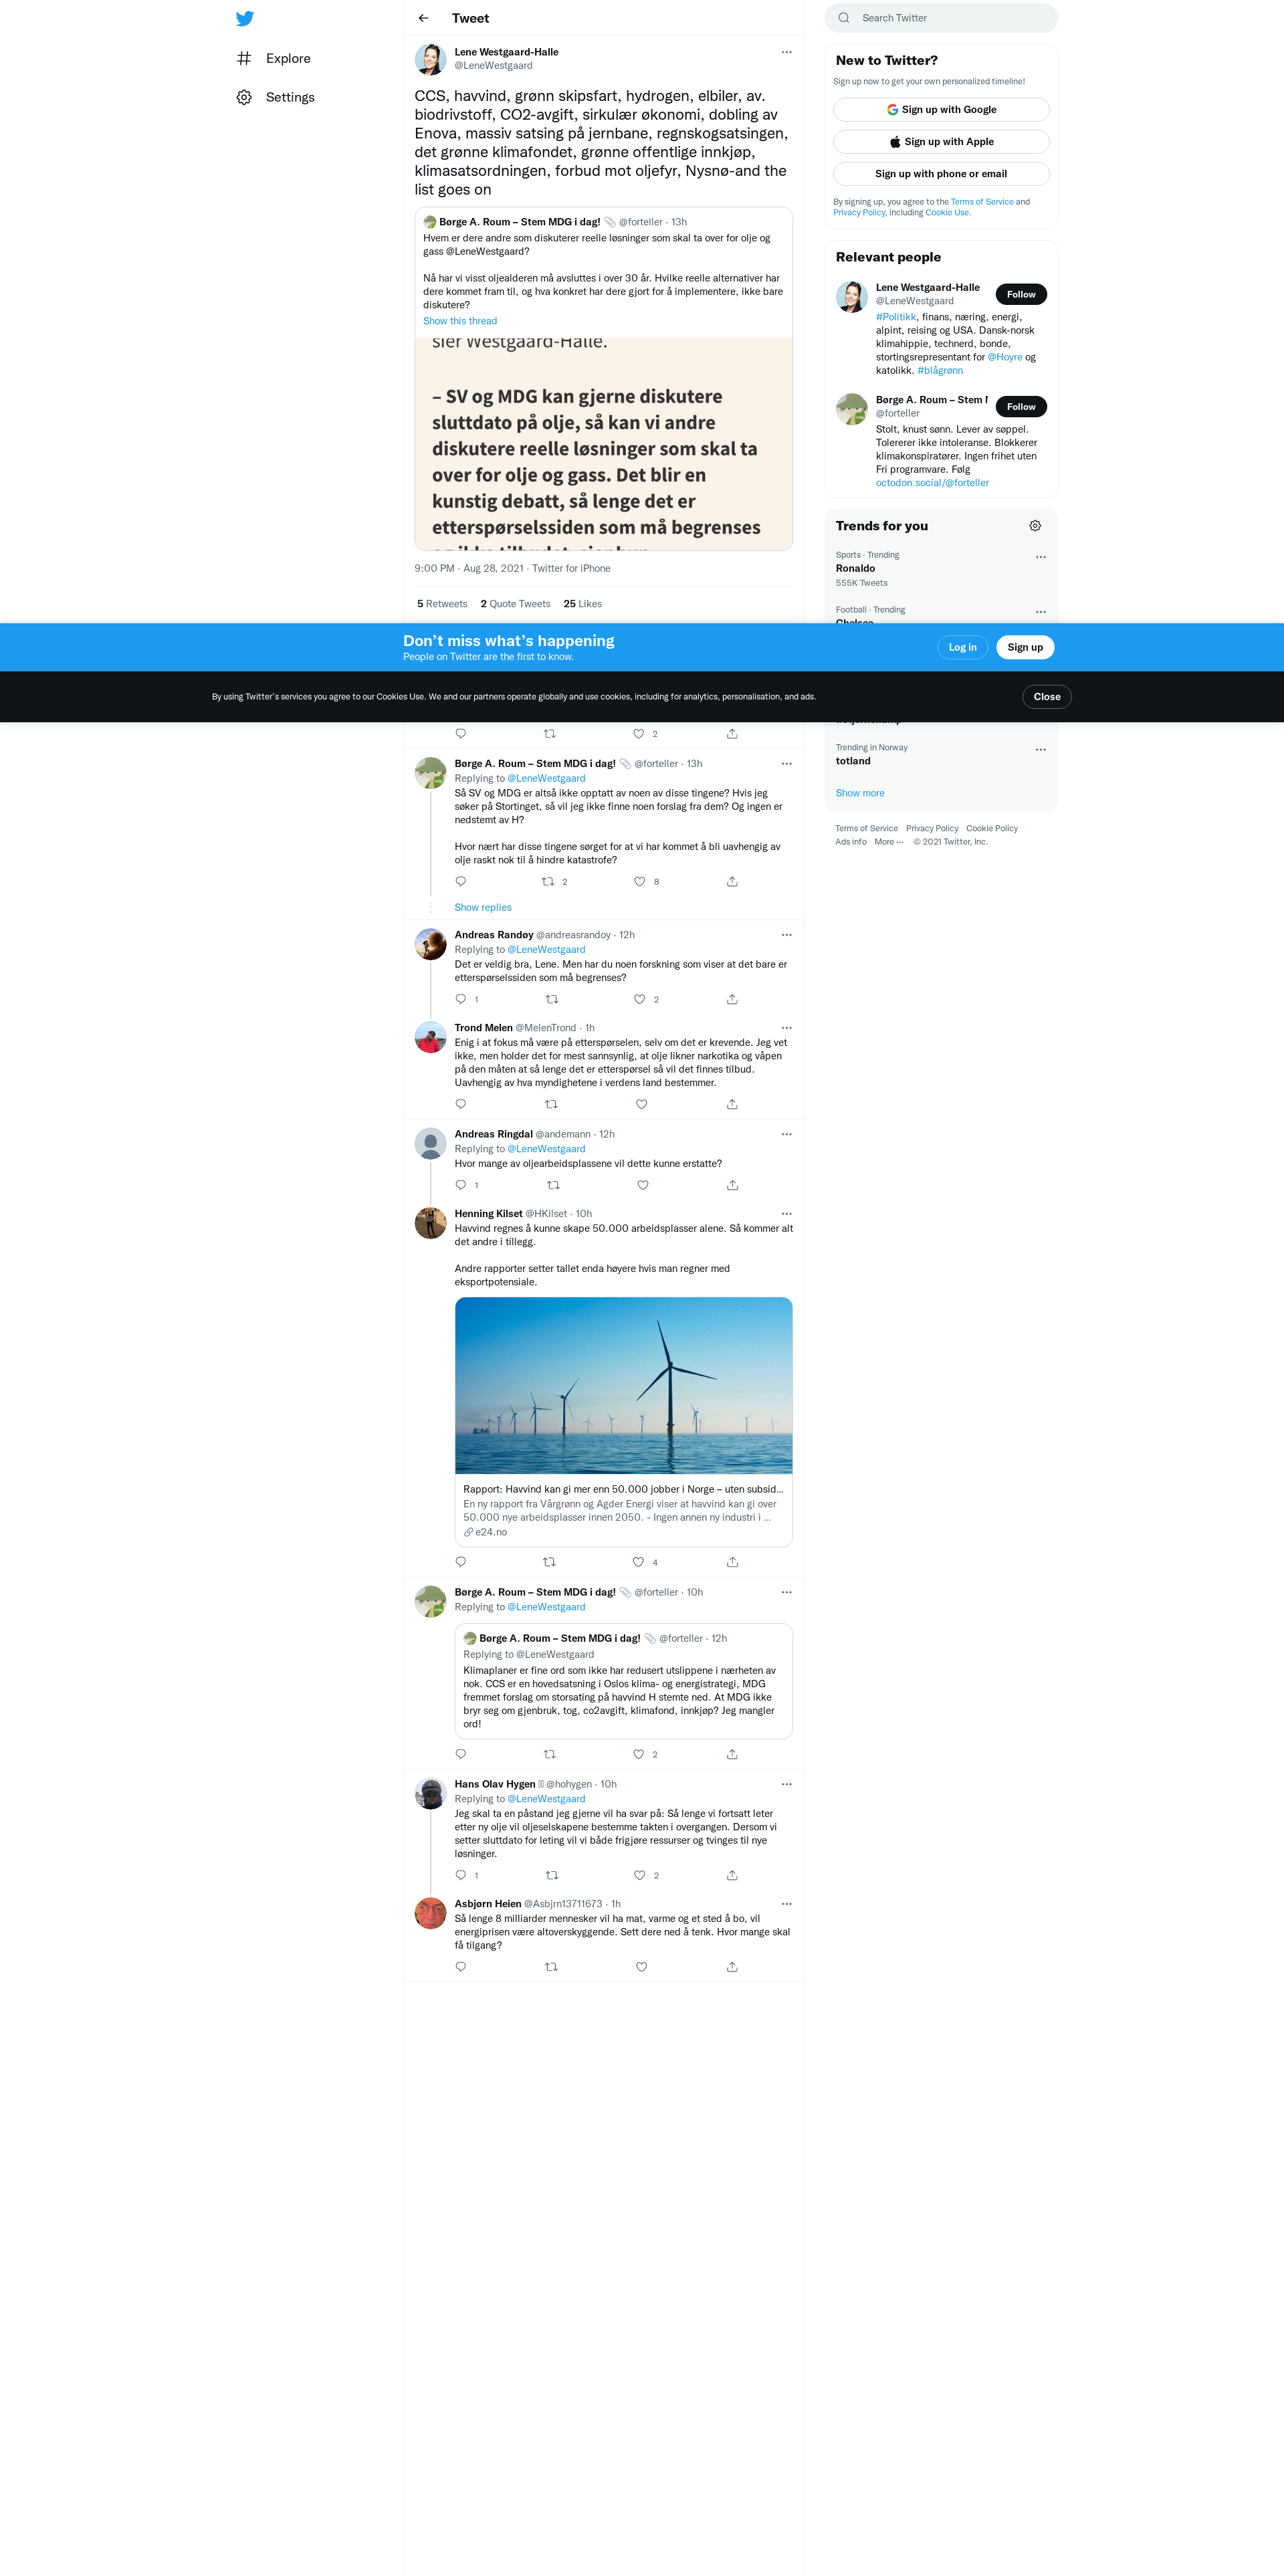Screen dimensions: 1284x2576
Task: Open Settings in the left sidebar
Action: point(275,97)
